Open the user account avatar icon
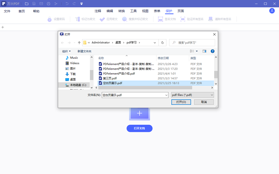This screenshot has height=174, width=279. point(272,11)
